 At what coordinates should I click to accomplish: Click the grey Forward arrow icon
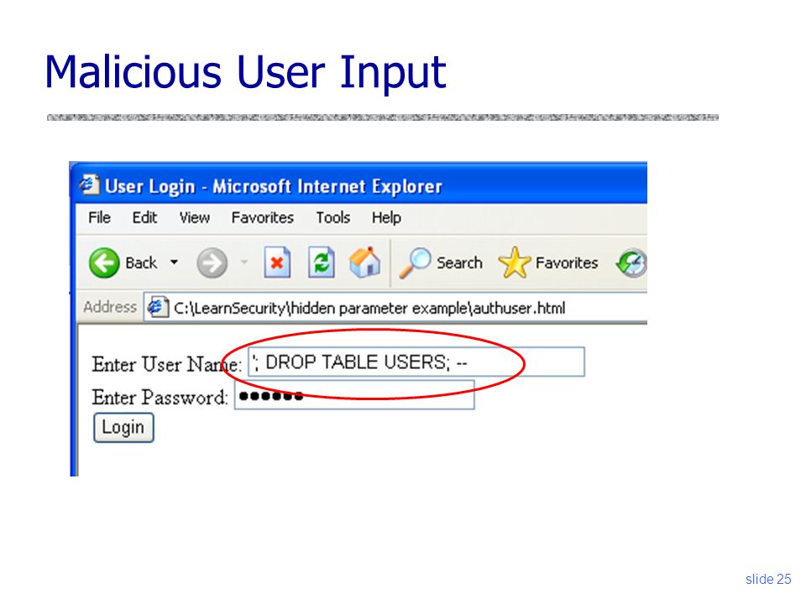point(212,263)
